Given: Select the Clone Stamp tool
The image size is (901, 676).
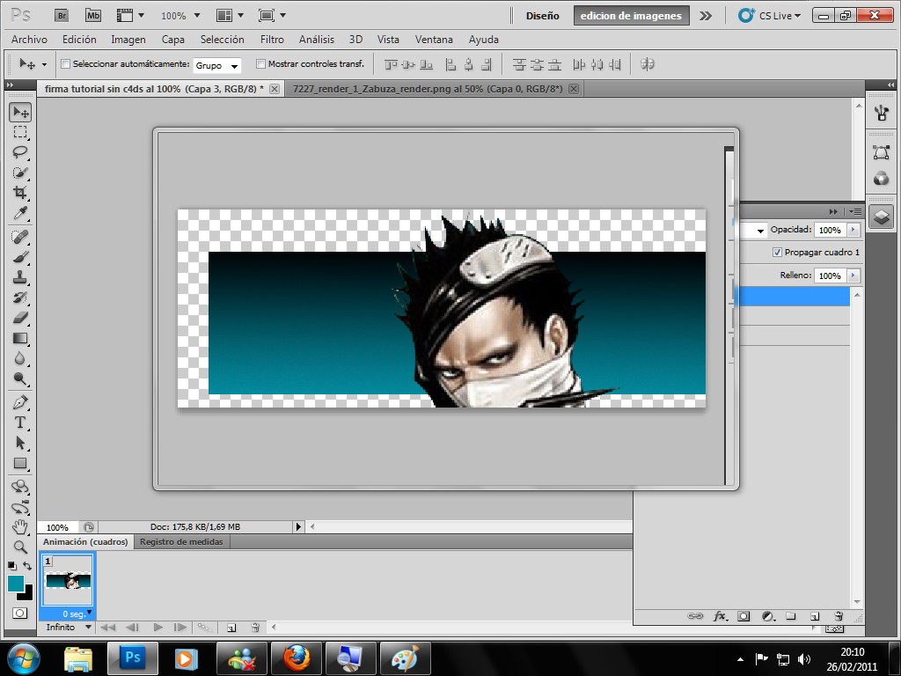Looking at the screenshot, I should click(20, 277).
